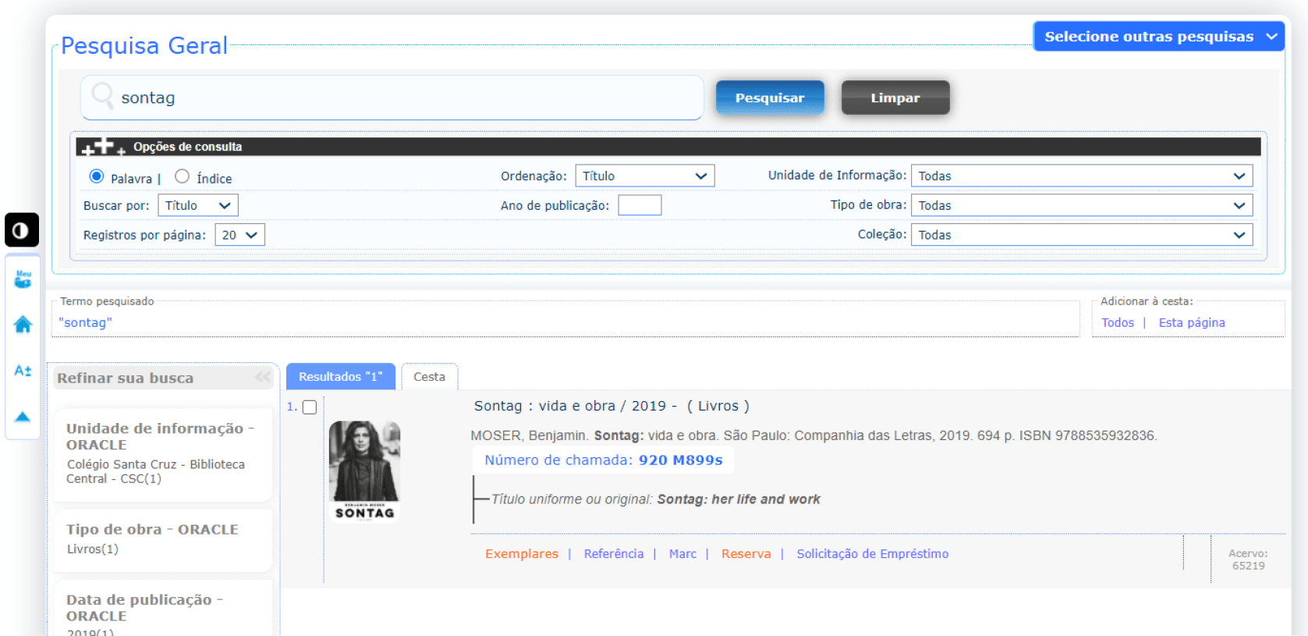This screenshot has width=1308, height=636.
Task: Click the font size adjustment icon
Action: click(x=23, y=371)
